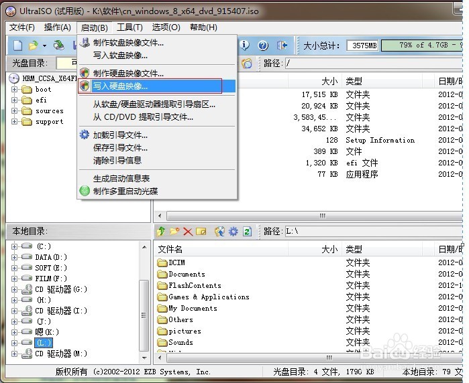Expand the support folder in disc tree
Viewport: 469px width, 383px height.
point(14,121)
